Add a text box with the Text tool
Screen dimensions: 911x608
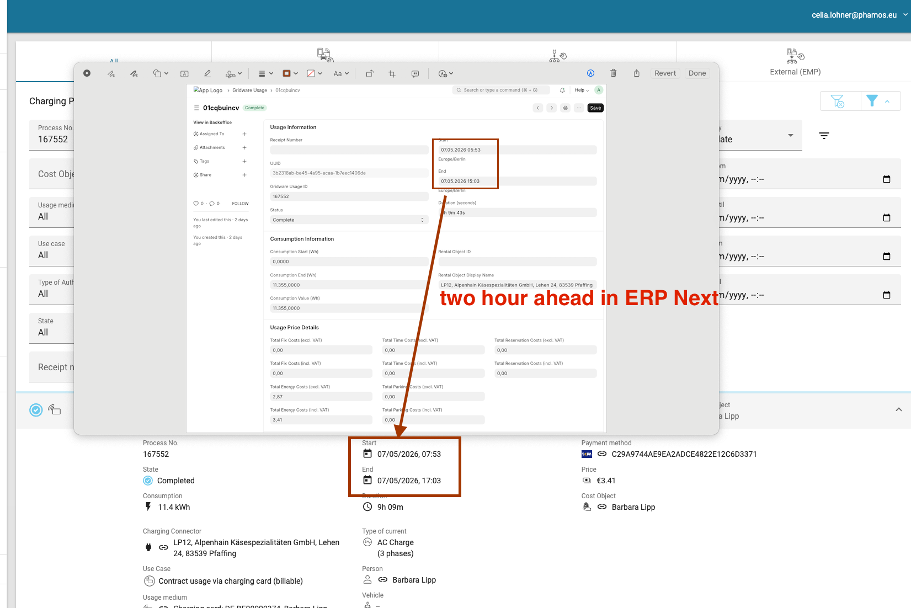click(x=185, y=73)
